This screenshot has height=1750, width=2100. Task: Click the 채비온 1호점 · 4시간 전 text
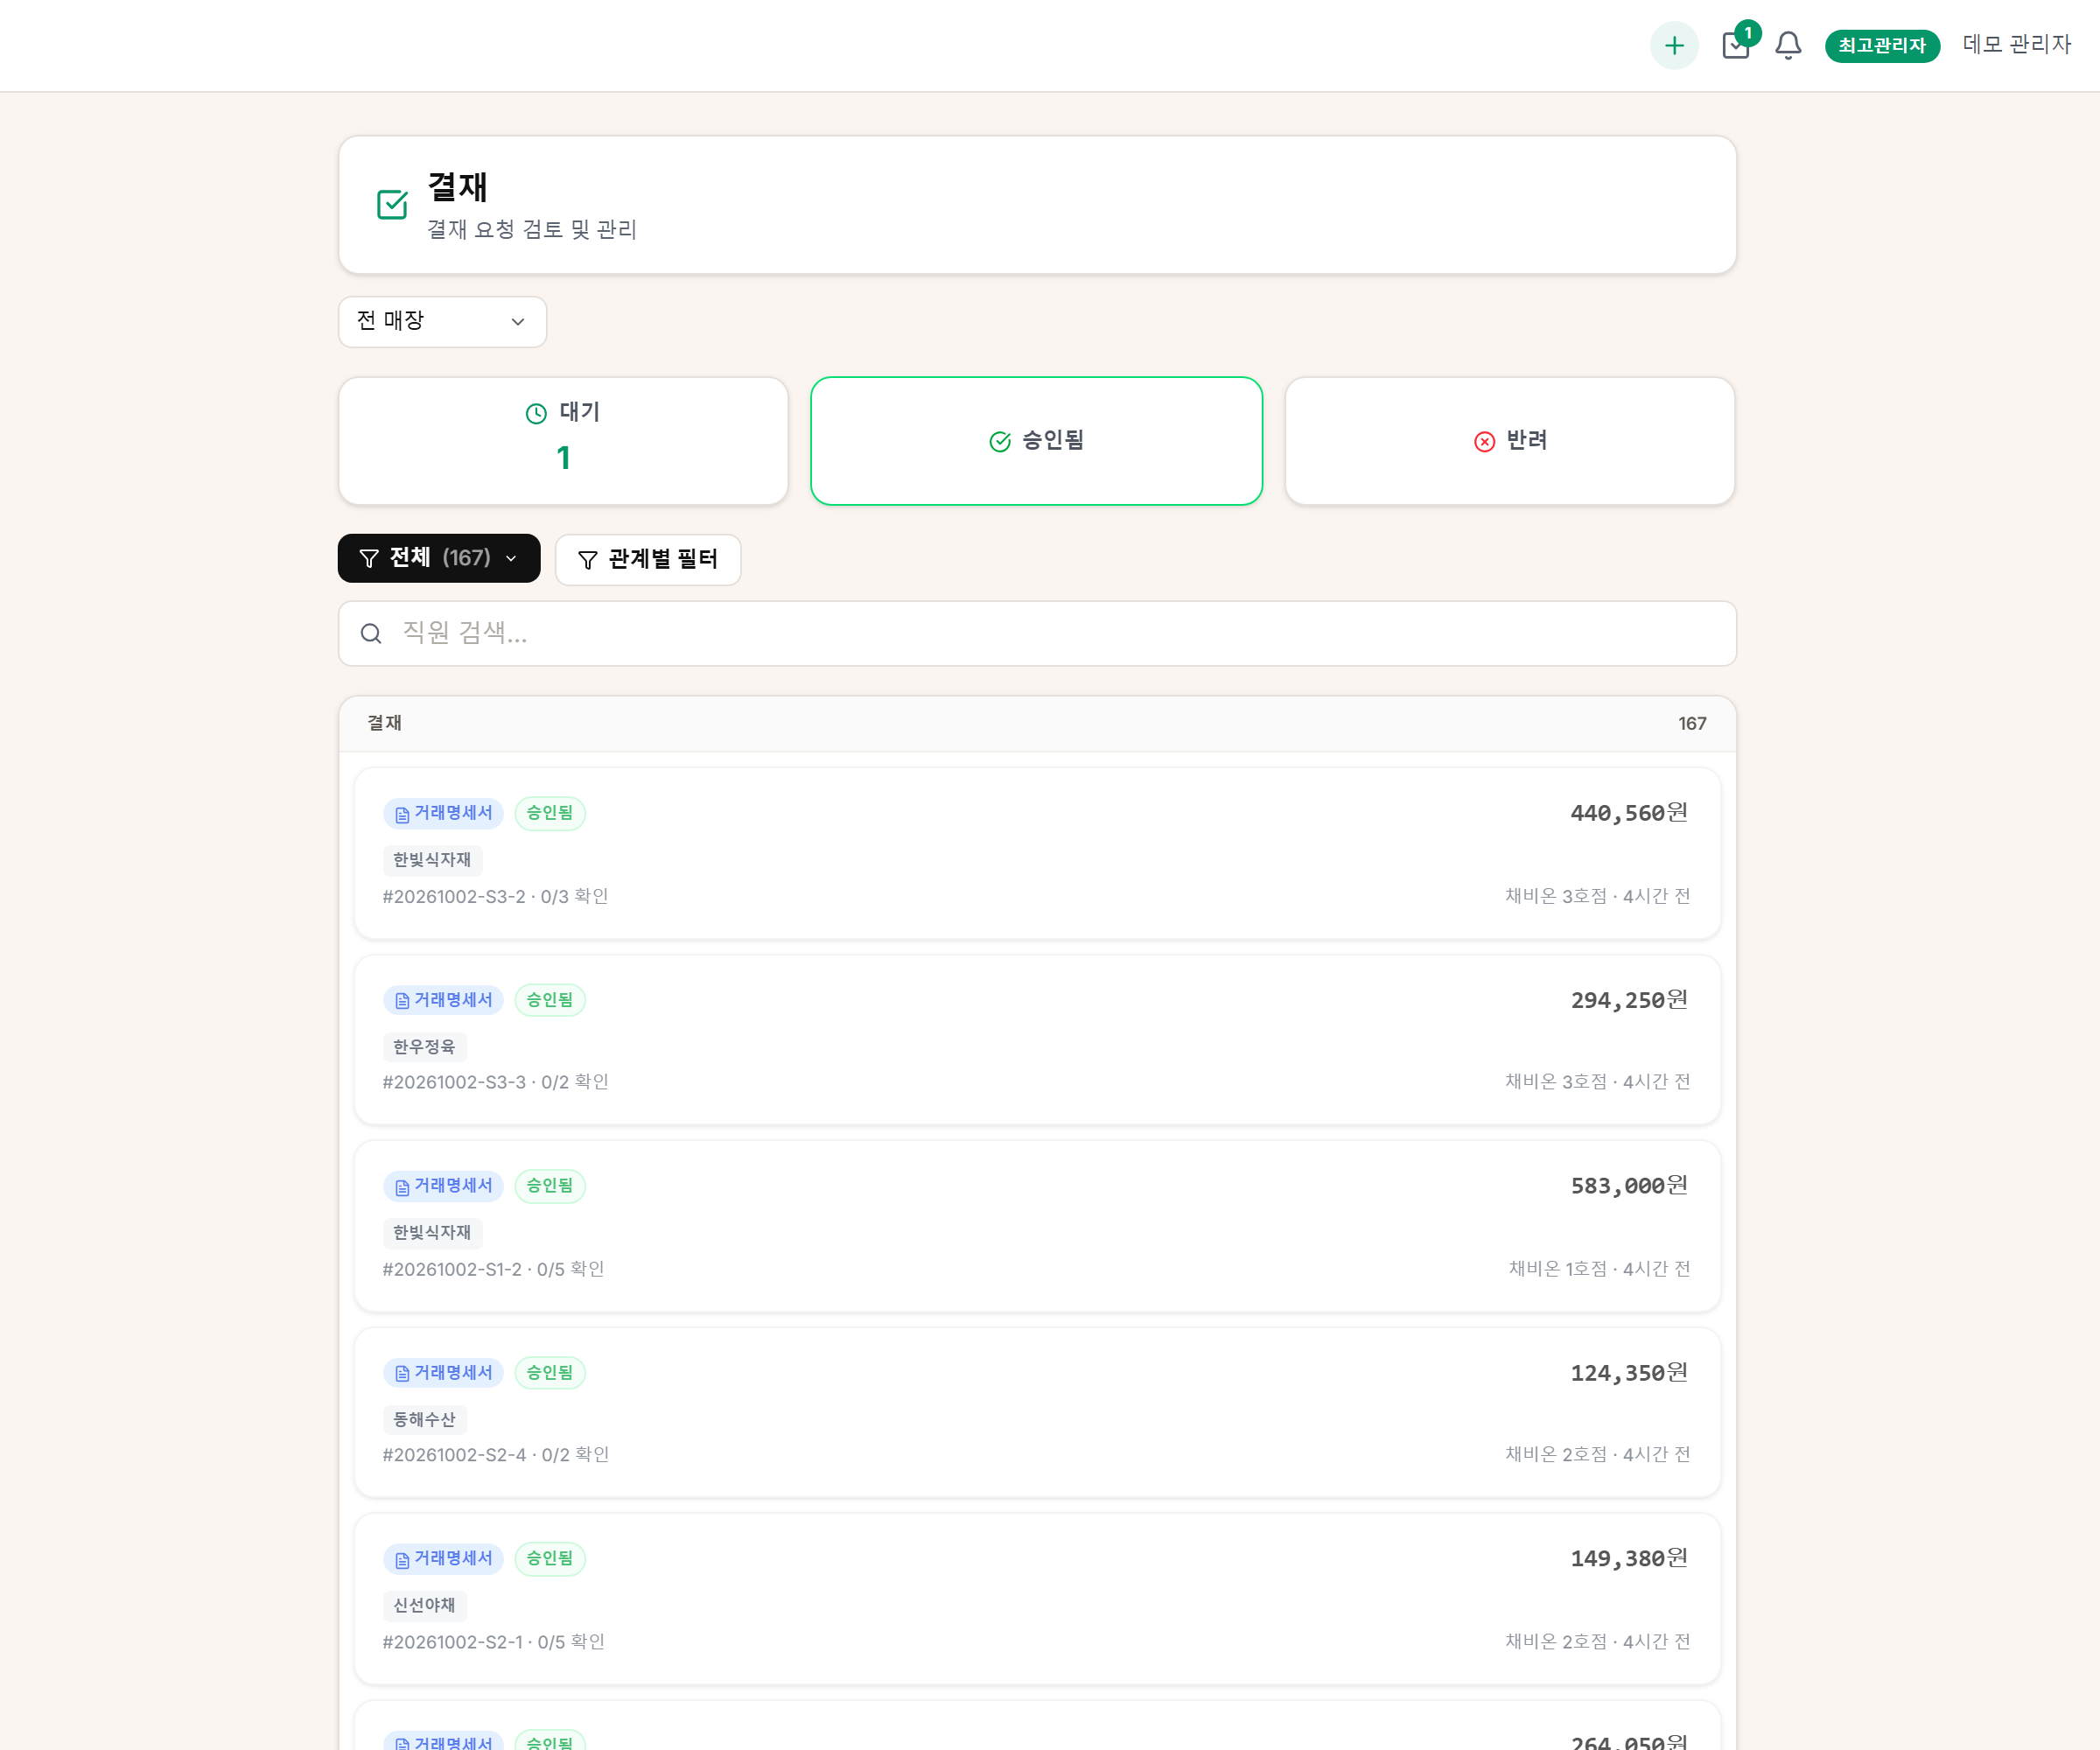point(1599,1269)
